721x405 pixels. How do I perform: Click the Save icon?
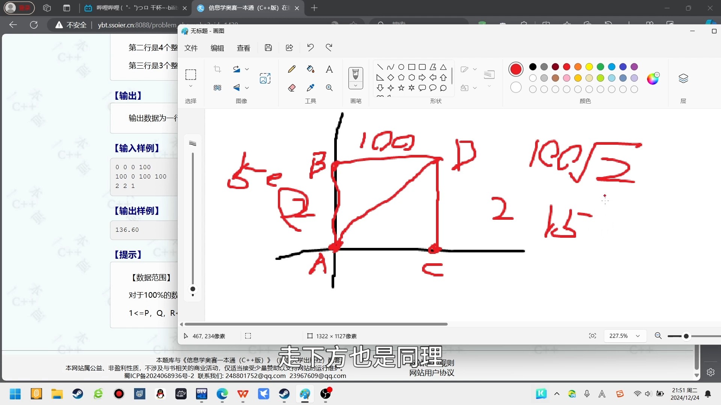(268, 48)
